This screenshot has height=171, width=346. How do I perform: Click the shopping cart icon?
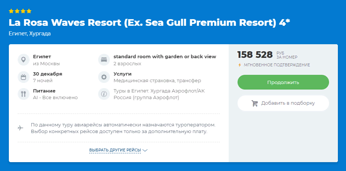255,103
